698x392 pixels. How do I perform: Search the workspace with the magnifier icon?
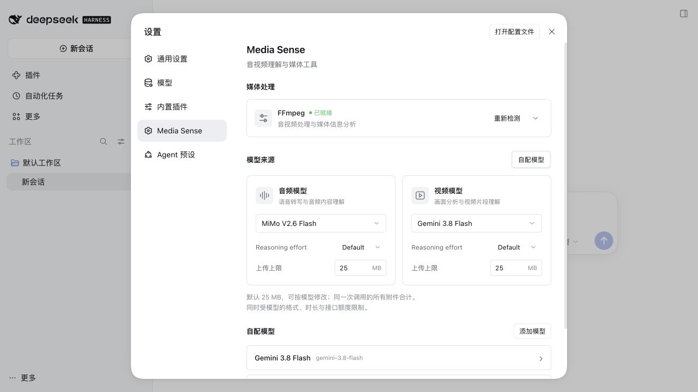[104, 142]
